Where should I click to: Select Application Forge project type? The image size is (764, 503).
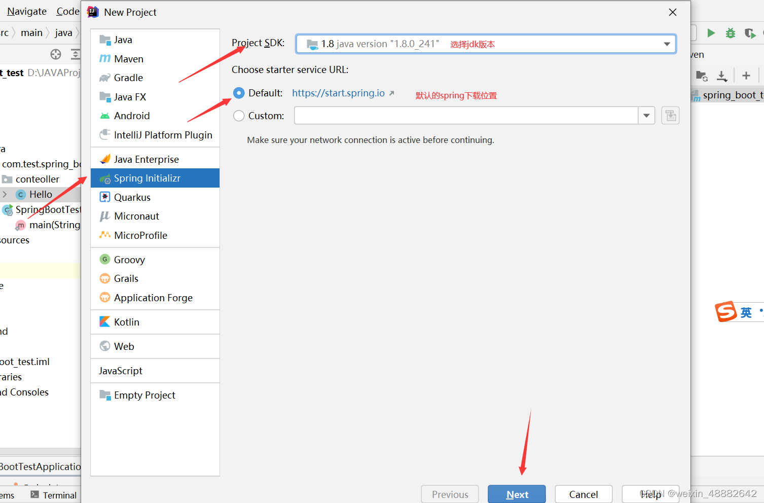pyautogui.click(x=155, y=298)
